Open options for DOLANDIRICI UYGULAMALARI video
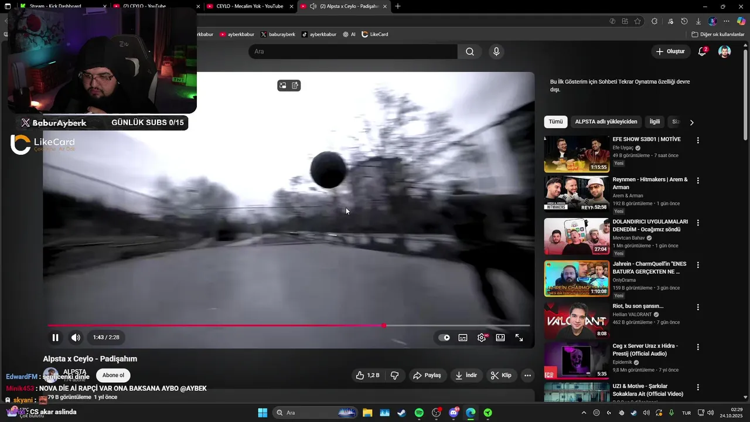This screenshot has width=750, height=422. click(x=697, y=223)
